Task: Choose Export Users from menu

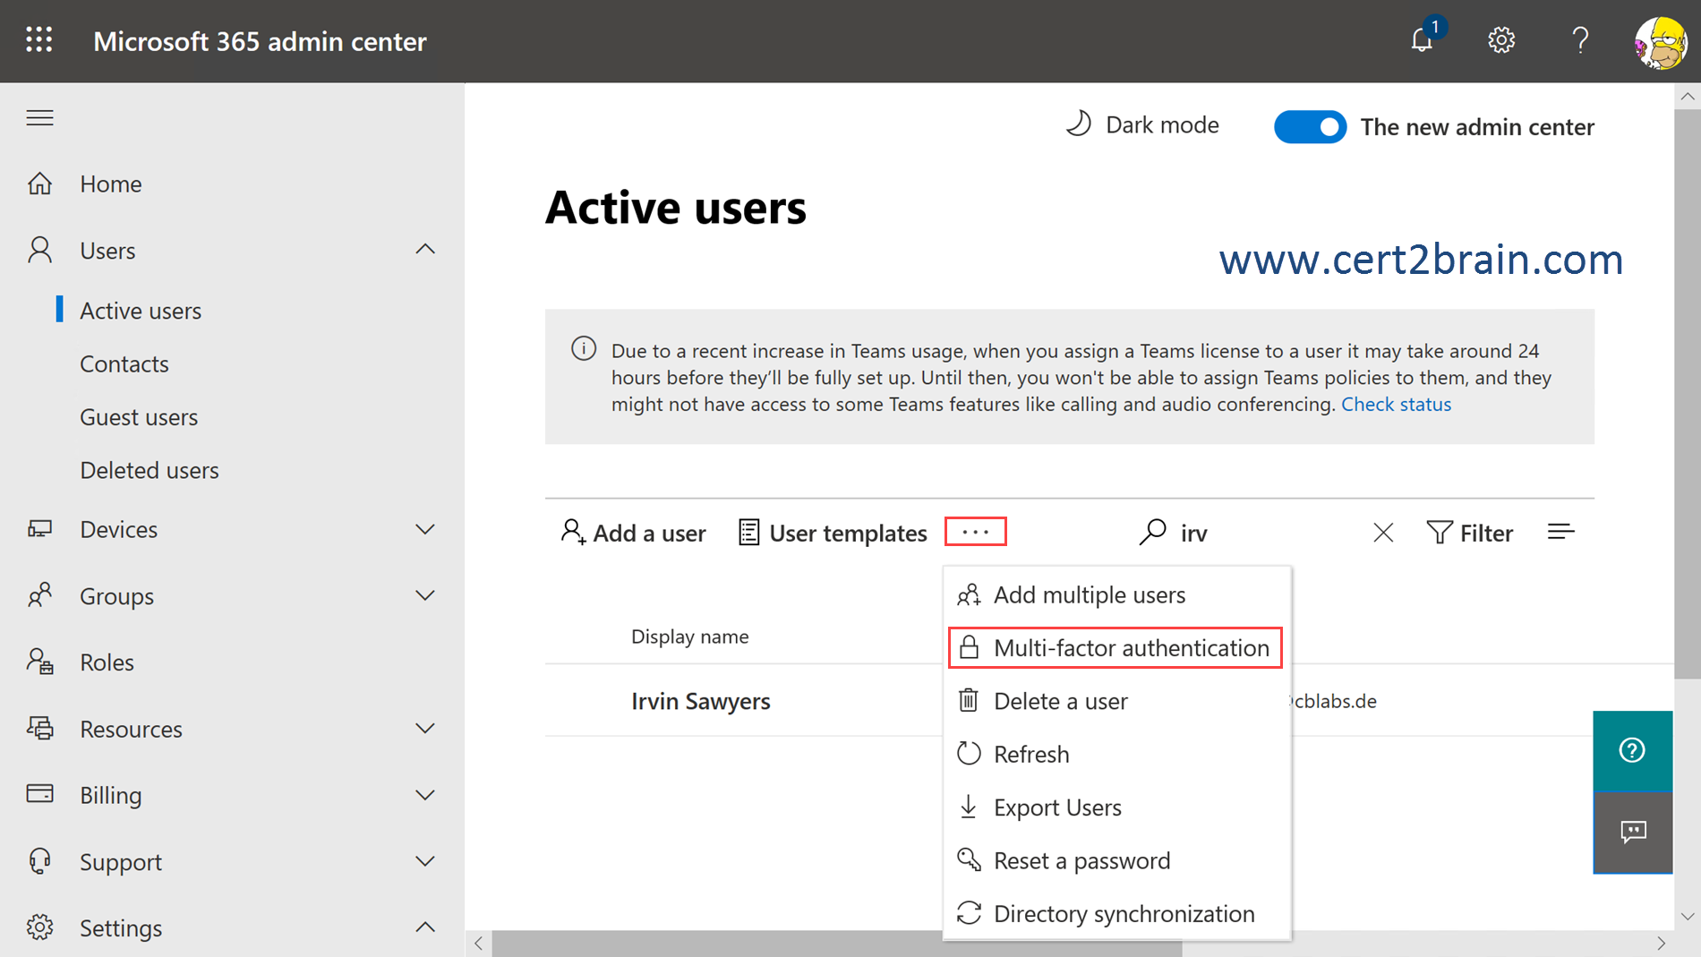Action: coord(1116,807)
